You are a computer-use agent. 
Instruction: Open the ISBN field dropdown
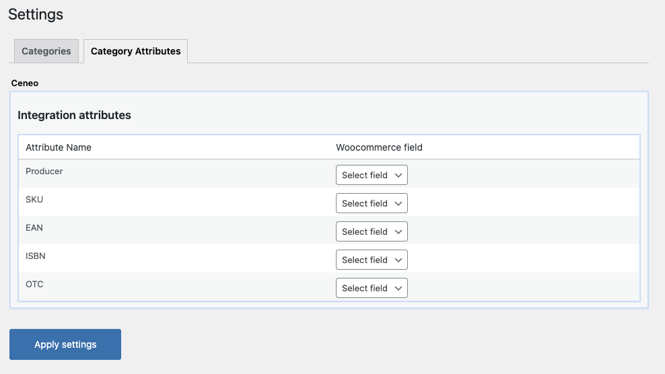[372, 260]
